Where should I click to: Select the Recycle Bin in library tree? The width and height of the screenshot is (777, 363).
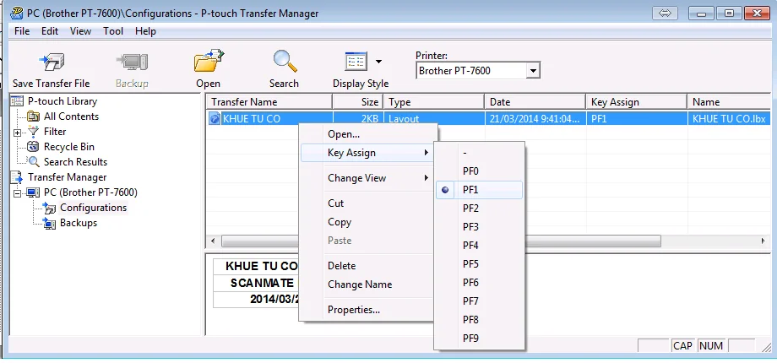(x=68, y=147)
